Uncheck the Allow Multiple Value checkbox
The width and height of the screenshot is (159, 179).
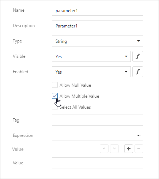click(55, 96)
